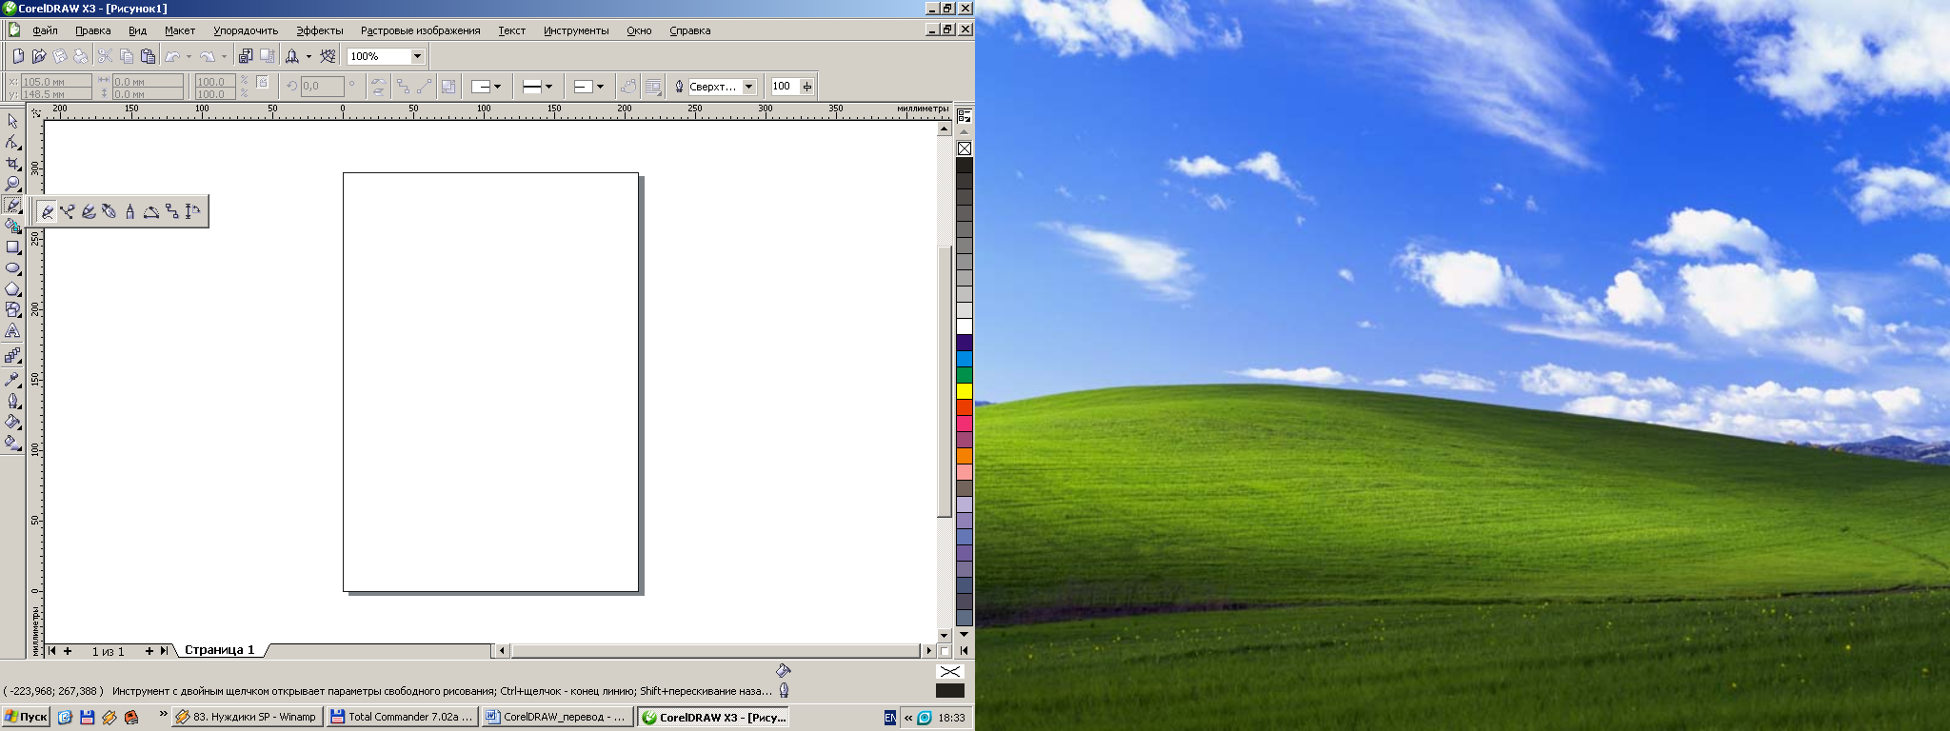This screenshot has width=1950, height=731.
Task: Open the zoom level 100% dropdown
Action: pyautogui.click(x=417, y=56)
